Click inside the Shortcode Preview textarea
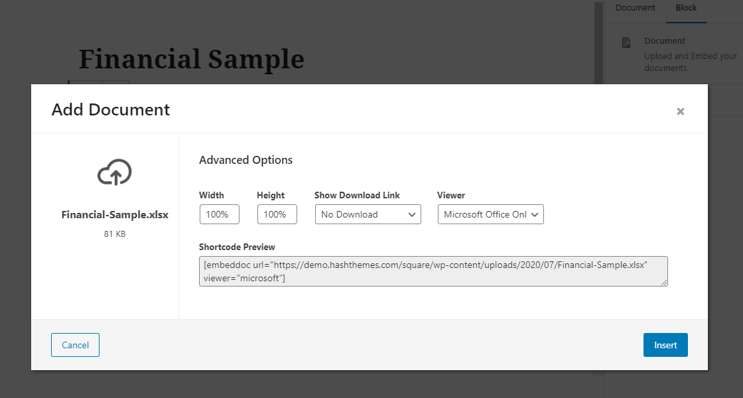743x398 pixels. pos(433,271)
